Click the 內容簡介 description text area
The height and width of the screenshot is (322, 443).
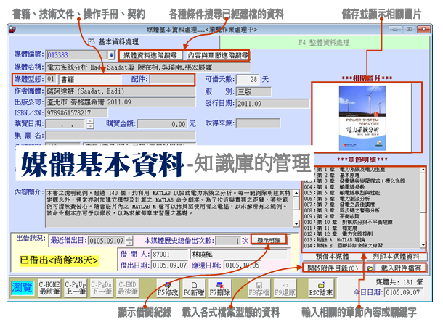169,208
